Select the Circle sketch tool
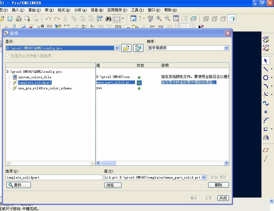The height and width of the screenshot is (211, 274). click(x=266, y=78)
